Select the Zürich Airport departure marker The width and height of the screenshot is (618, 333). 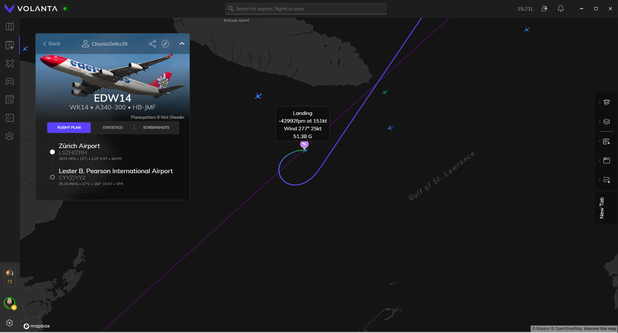tap(53, 152)
